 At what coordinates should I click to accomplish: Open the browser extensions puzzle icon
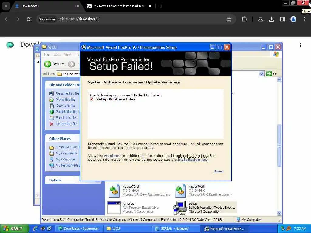244,19
